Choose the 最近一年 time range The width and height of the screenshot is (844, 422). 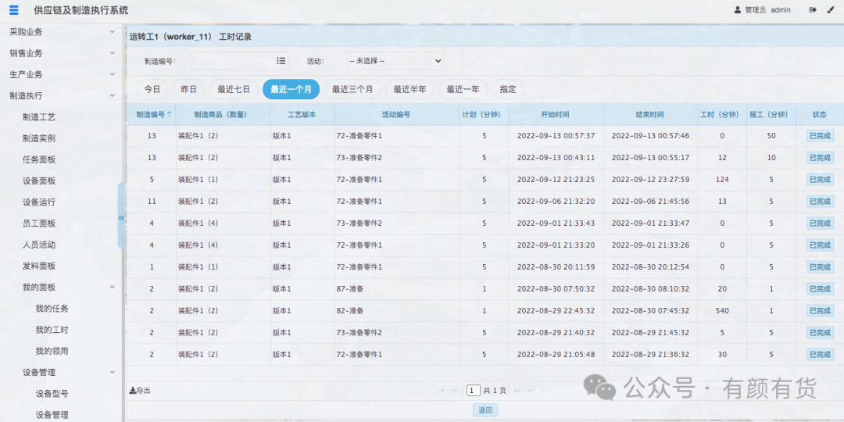click(463, 89)
